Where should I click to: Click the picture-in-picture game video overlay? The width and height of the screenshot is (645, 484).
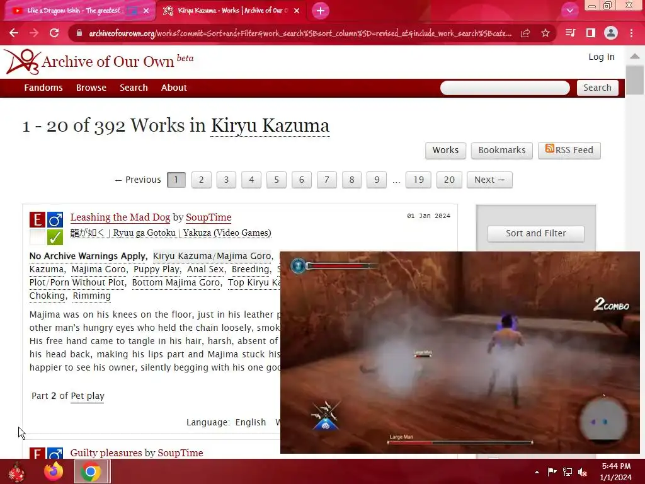click(460, 352)
